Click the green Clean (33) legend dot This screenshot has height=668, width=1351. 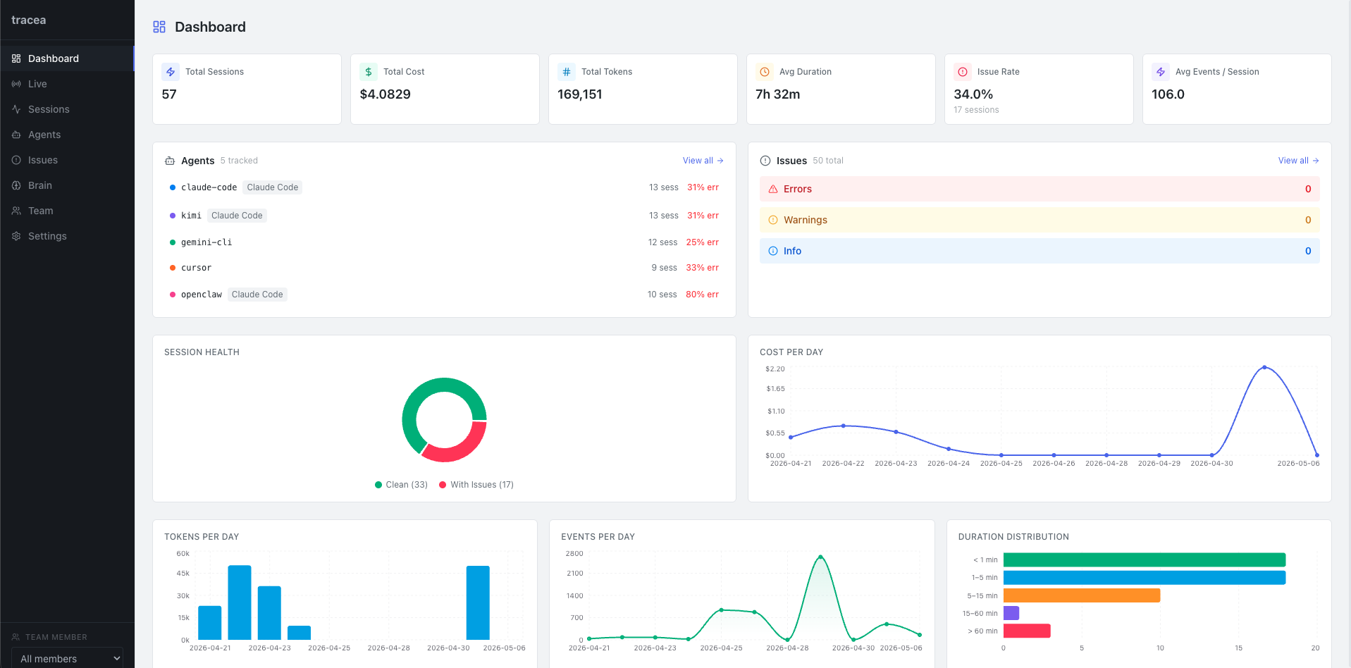[378, 485]
